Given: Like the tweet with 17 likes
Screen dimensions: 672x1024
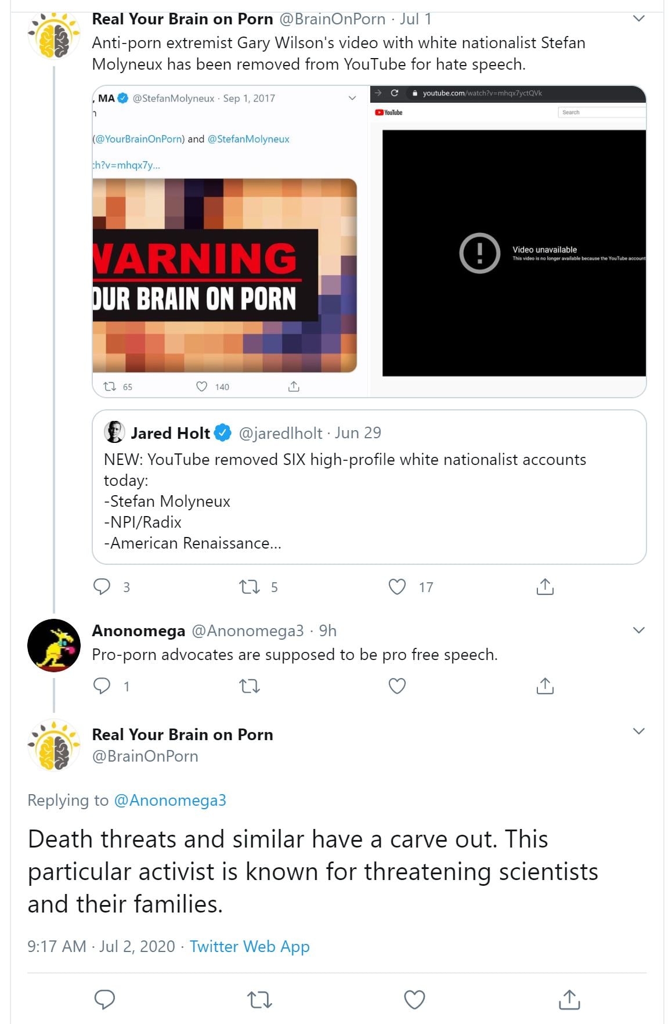Looking at the screenshot, I should (x=397, y=587).
